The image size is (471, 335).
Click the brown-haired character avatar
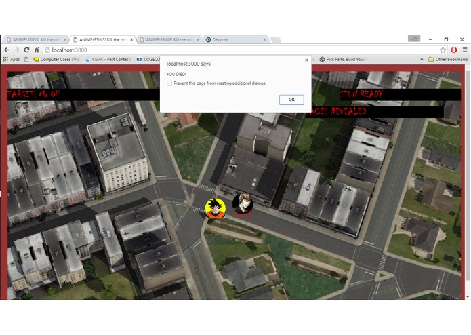[243, 205]
